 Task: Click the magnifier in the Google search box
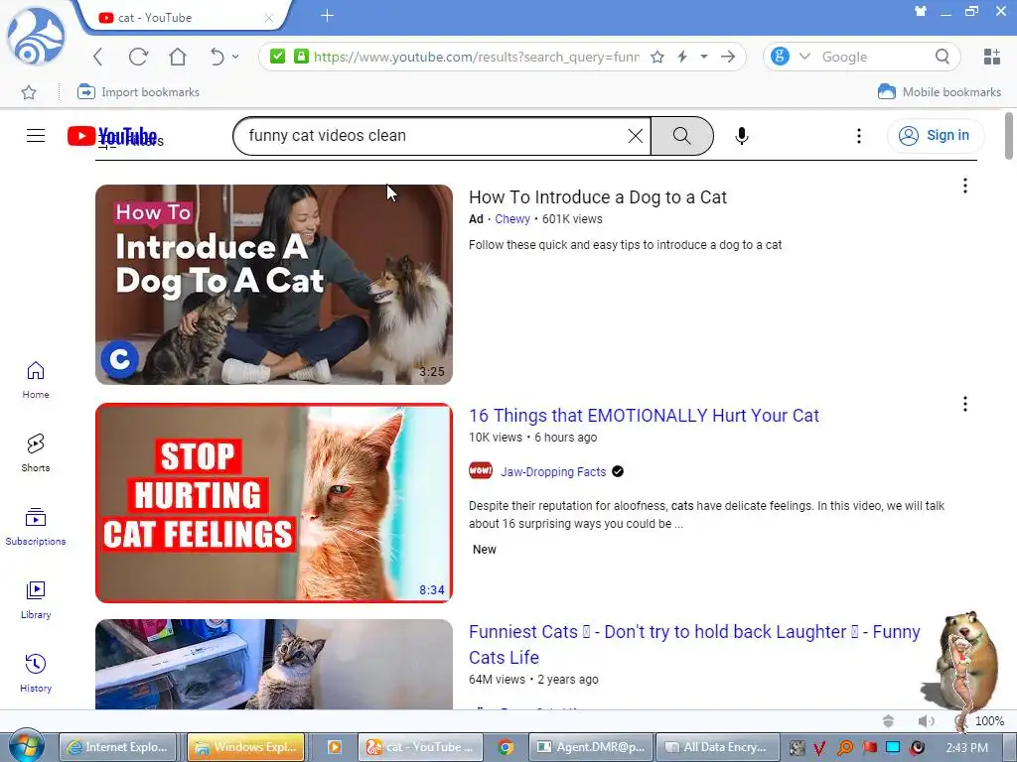943,57
